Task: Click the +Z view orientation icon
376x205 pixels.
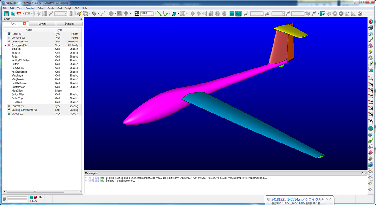Action: 370,108
